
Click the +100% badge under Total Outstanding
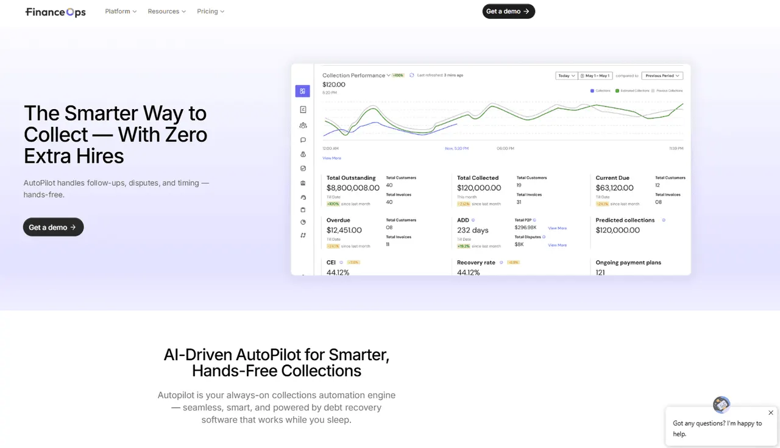(x=333, y=204)
